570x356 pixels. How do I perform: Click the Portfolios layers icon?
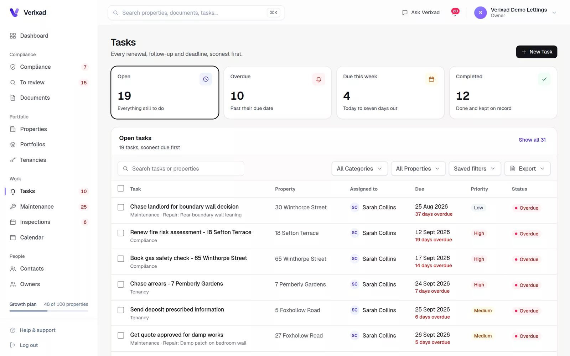pyautogui.click(x=13, y=145)
